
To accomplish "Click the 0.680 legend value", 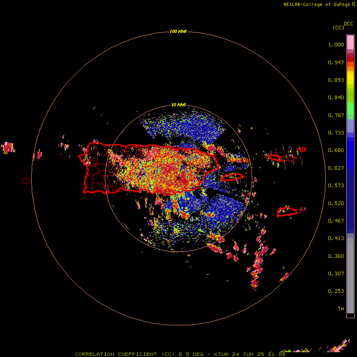I will coord(336,150).
